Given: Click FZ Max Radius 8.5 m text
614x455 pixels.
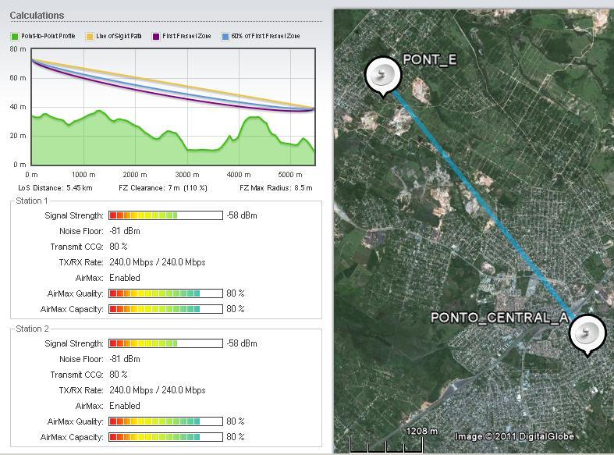Looking at the screenshot, I should (276, 188).
